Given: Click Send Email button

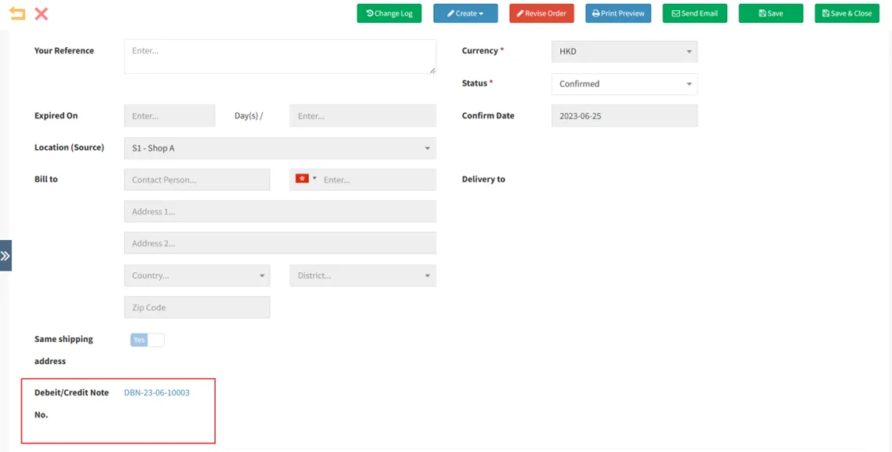Looking at the screenshot, I should pos(694,13).
